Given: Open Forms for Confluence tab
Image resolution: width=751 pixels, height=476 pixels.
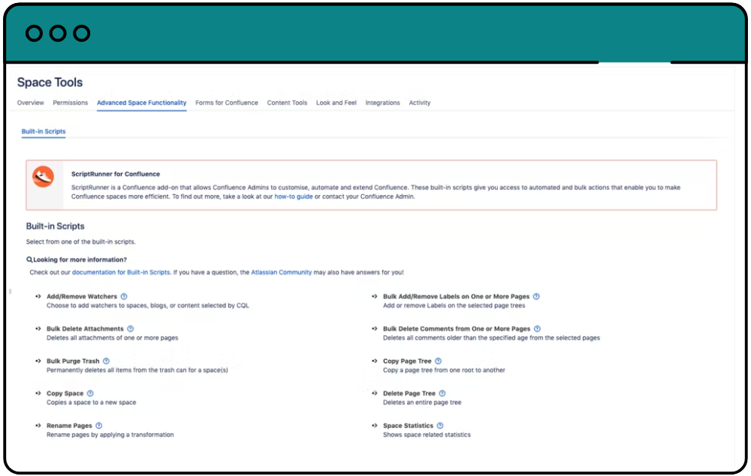Looking at the screenshot, I should click(x=227, y=103).
